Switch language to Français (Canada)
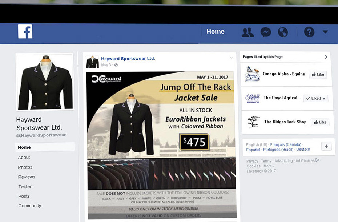The height and width of the screenshot is (222, 338). click(x=286, y=144)
